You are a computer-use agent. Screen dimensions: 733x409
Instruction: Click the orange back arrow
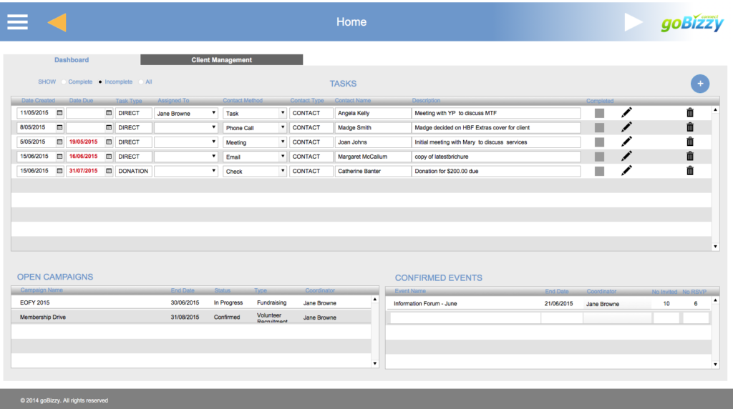click(x=57, y=22)
